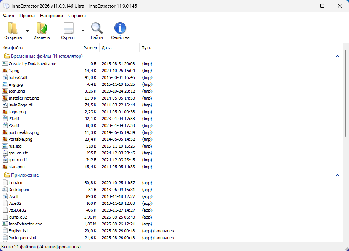349x251 pixels.
Task: Click the {tmp} path of botva2.dll
Action: click(147, 77)
